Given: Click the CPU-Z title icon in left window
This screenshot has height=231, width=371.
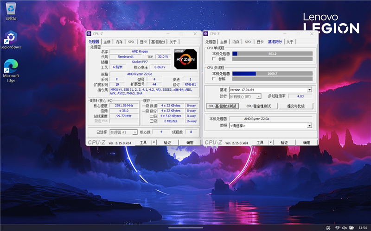Looking at the screenshot, I should (x=89, y=34).
